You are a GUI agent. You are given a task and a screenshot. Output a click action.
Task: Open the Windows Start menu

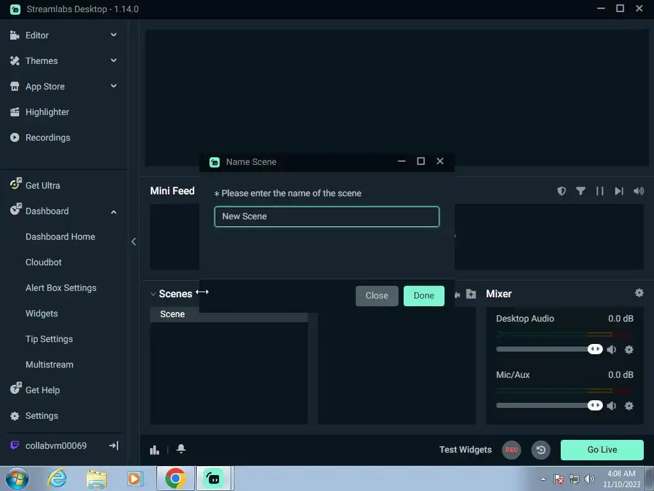click(x=17, y=478)
